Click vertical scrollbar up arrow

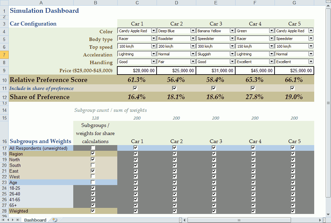pos(328,6)
